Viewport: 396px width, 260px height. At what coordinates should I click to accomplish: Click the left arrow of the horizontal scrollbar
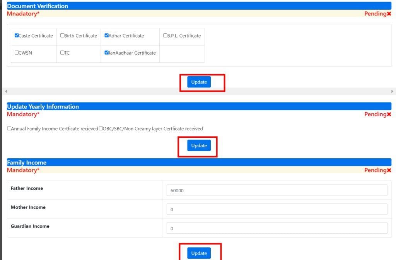click(6, 91)
